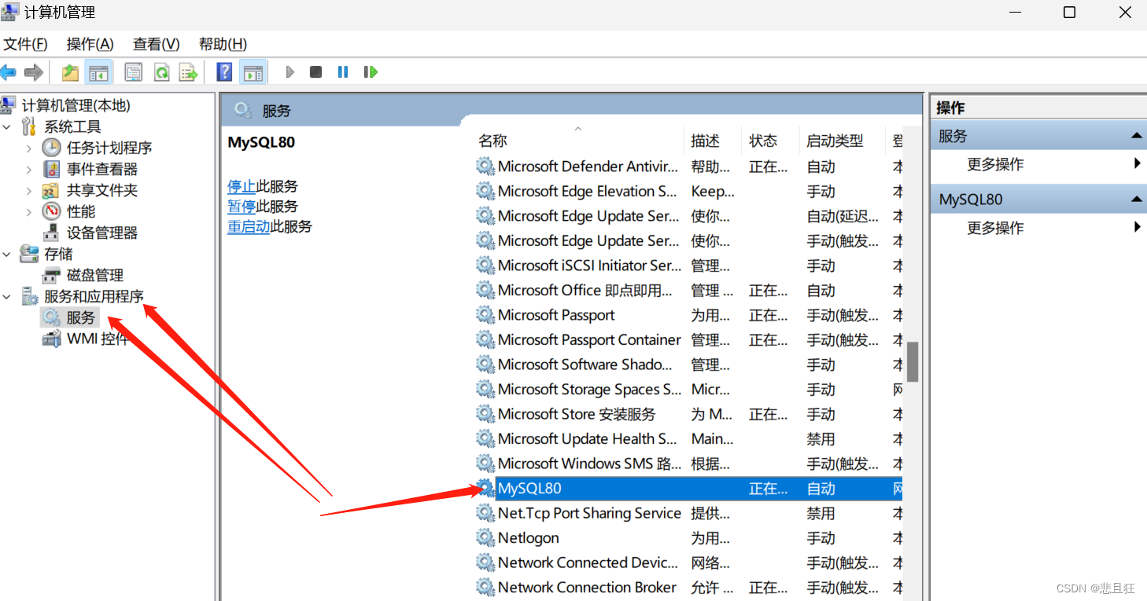Viewport: 1147px width, 601px height.
Task: Select the WMI 控件 tree item
Action: [x=85, y=339]
